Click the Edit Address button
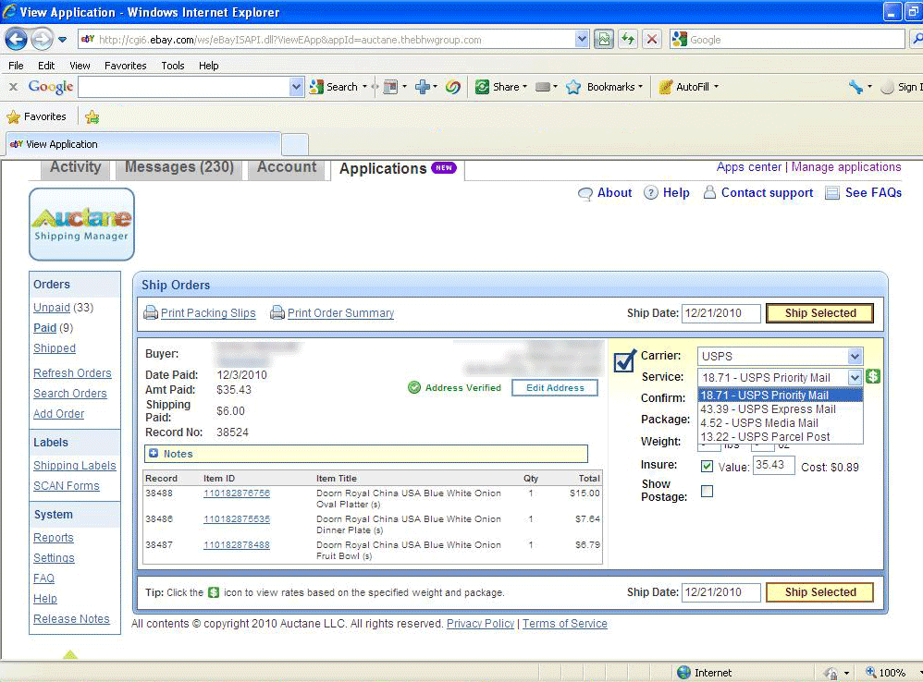 (x=555, y=388)
